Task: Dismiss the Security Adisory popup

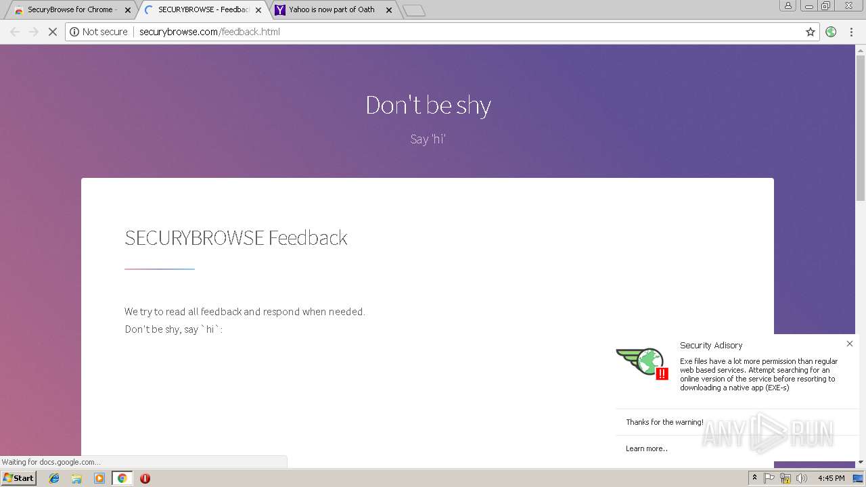Action: 850,344
